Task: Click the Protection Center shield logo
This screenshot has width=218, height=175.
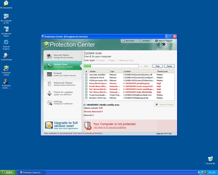Action: [x=47, y=45]
